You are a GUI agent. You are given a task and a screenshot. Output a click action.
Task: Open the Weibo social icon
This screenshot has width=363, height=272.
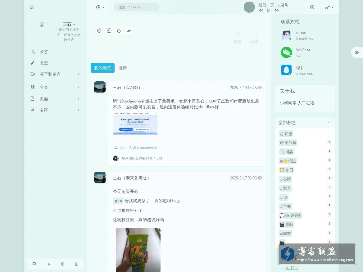129,31
